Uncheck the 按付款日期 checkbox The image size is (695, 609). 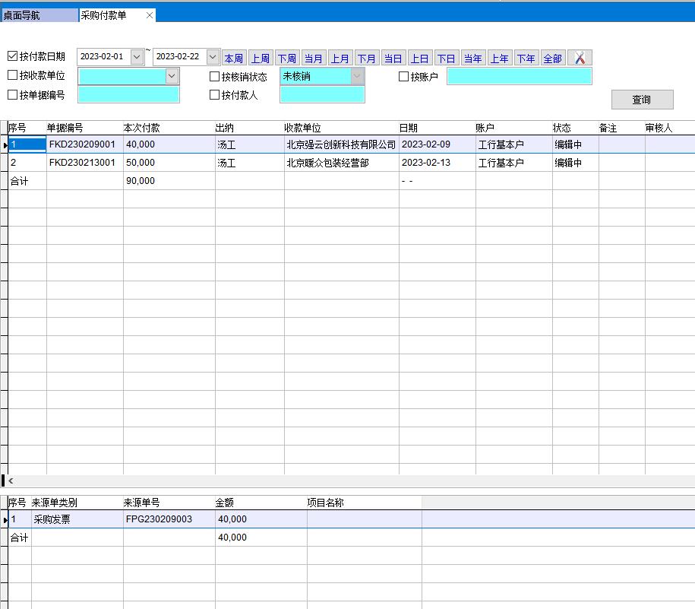(12, 56)
